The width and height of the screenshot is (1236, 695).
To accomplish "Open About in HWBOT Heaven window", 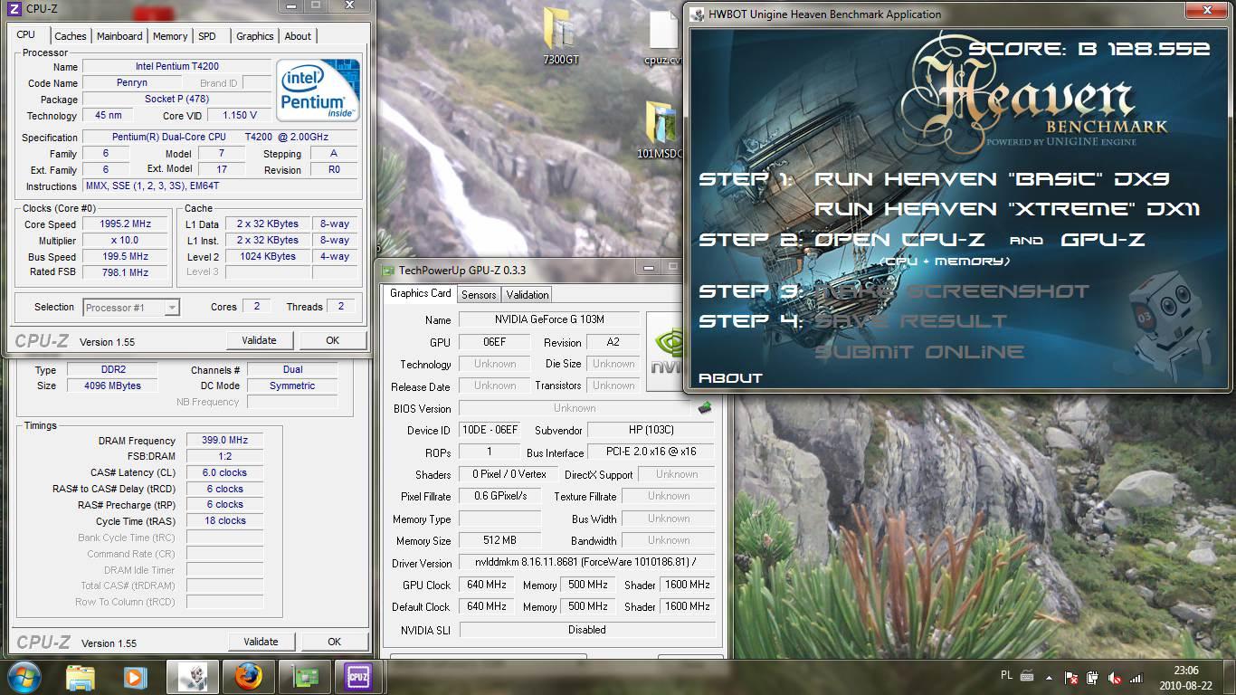I will (730, 378).
